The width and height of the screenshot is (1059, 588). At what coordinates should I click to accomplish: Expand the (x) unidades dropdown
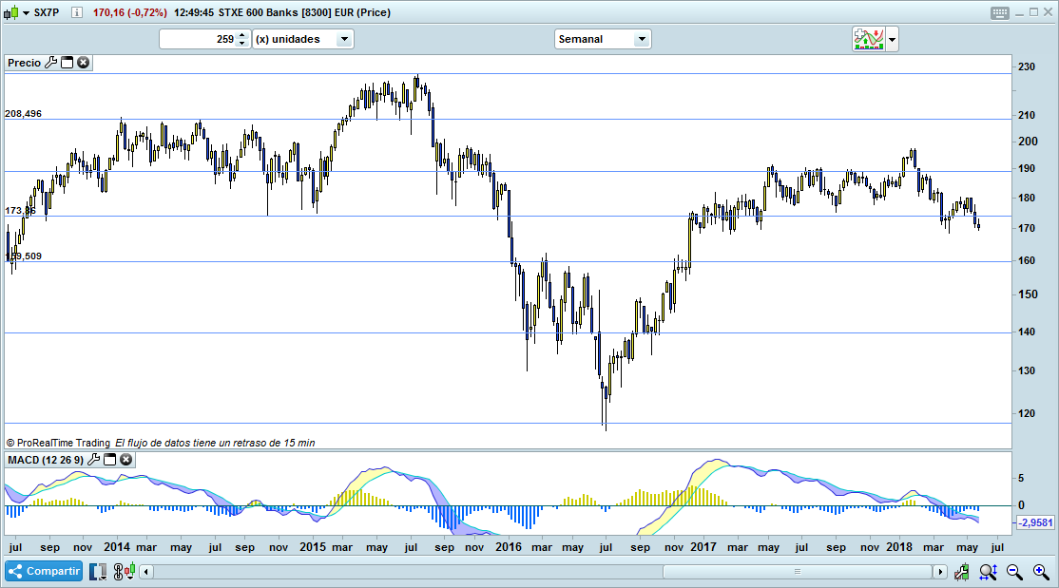click(343, 39)
